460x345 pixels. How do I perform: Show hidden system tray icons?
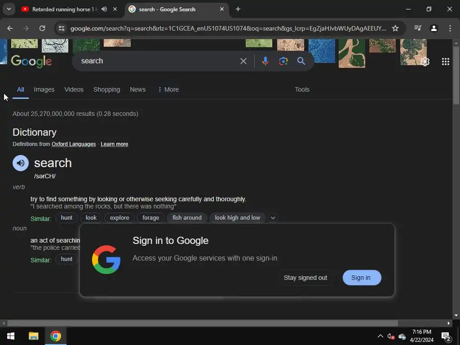[380, 336]
